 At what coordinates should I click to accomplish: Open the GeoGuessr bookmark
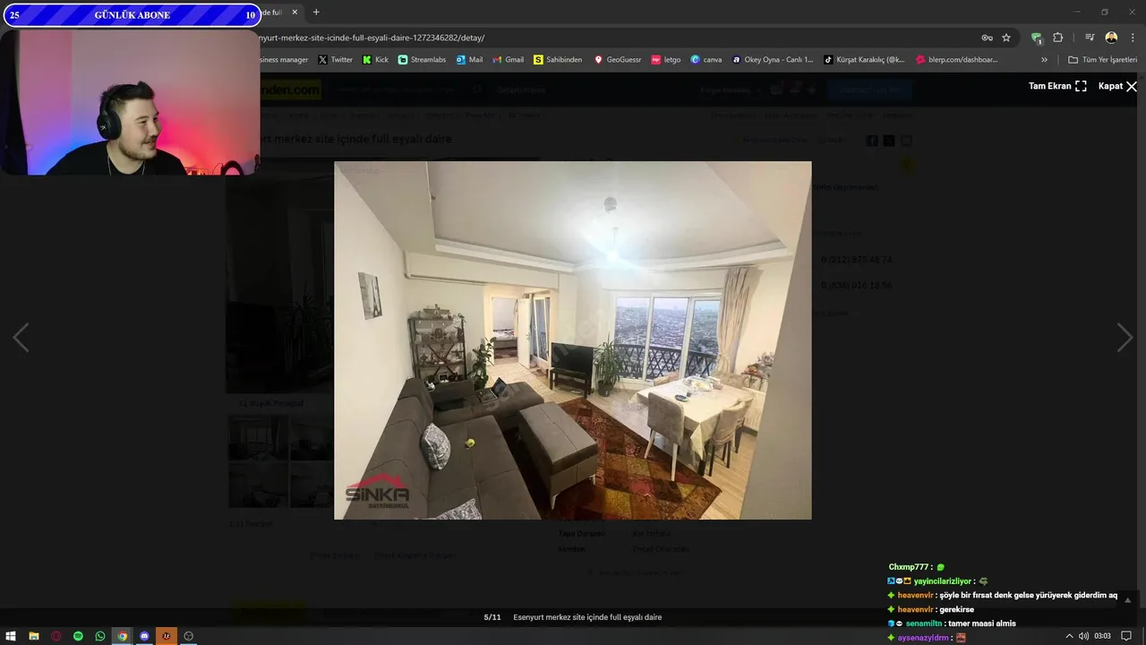617,60
